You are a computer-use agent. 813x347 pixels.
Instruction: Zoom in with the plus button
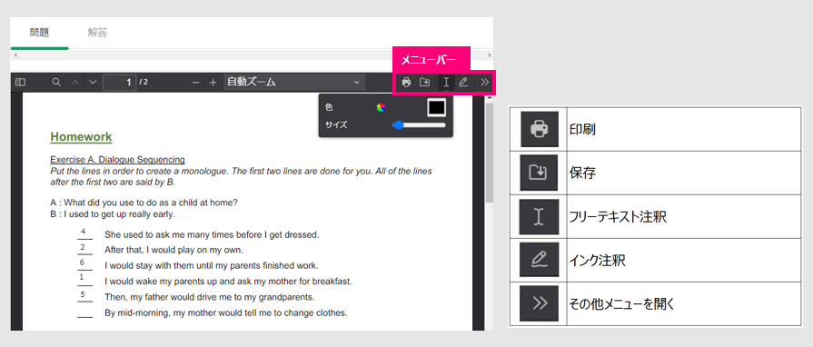[x=213, y=83]
